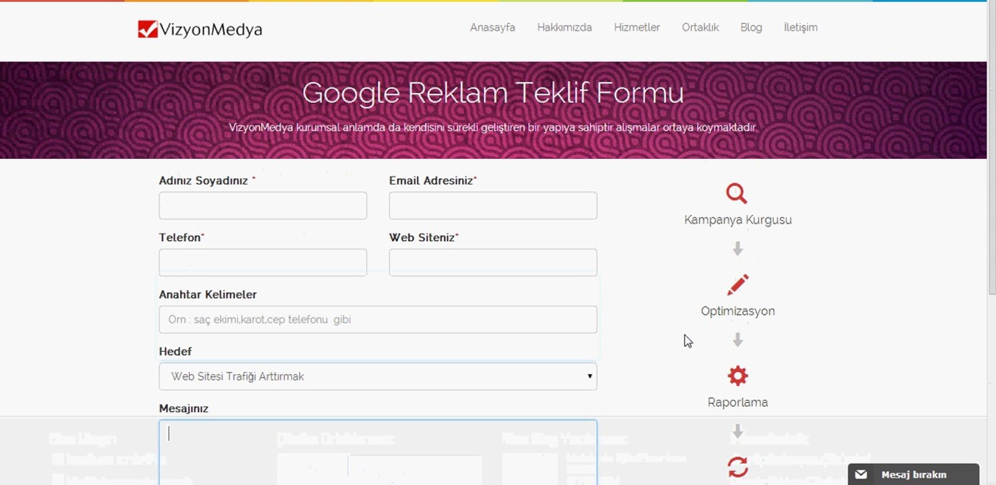Focus the Adınız Soyadınız input field
The height and width of the screenshot is (485, 996).
click(x=263, y=205)
